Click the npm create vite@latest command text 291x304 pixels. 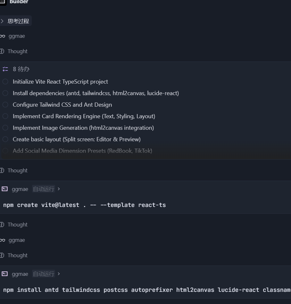tap(84, 205)
